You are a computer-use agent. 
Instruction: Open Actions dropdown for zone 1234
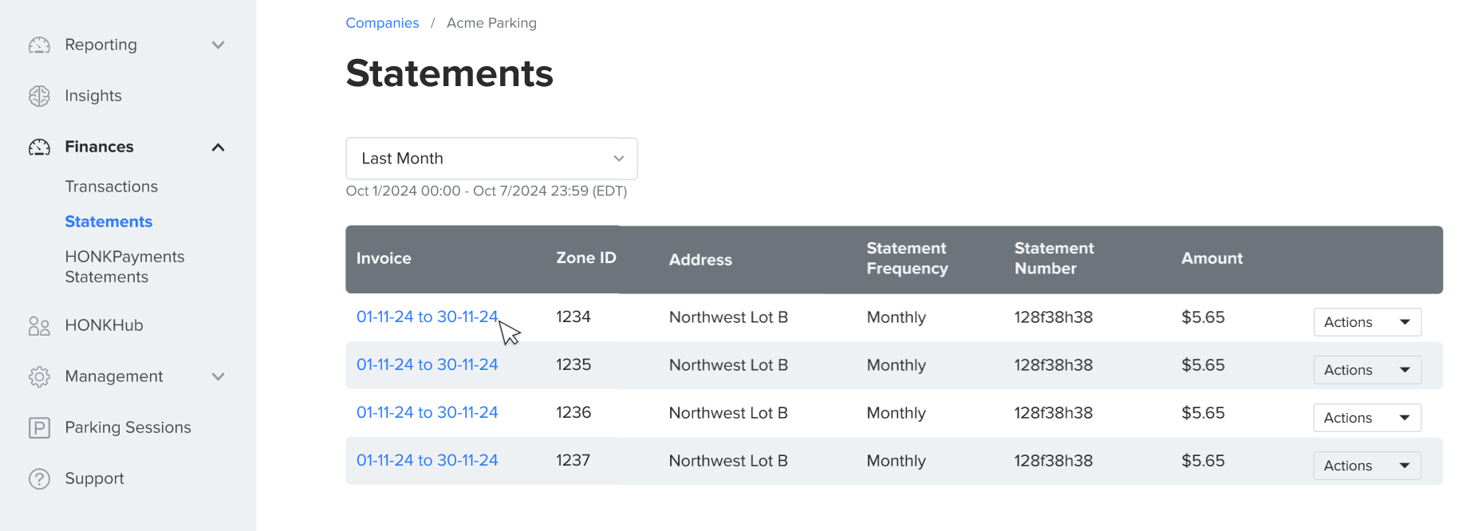(1366, 321)
